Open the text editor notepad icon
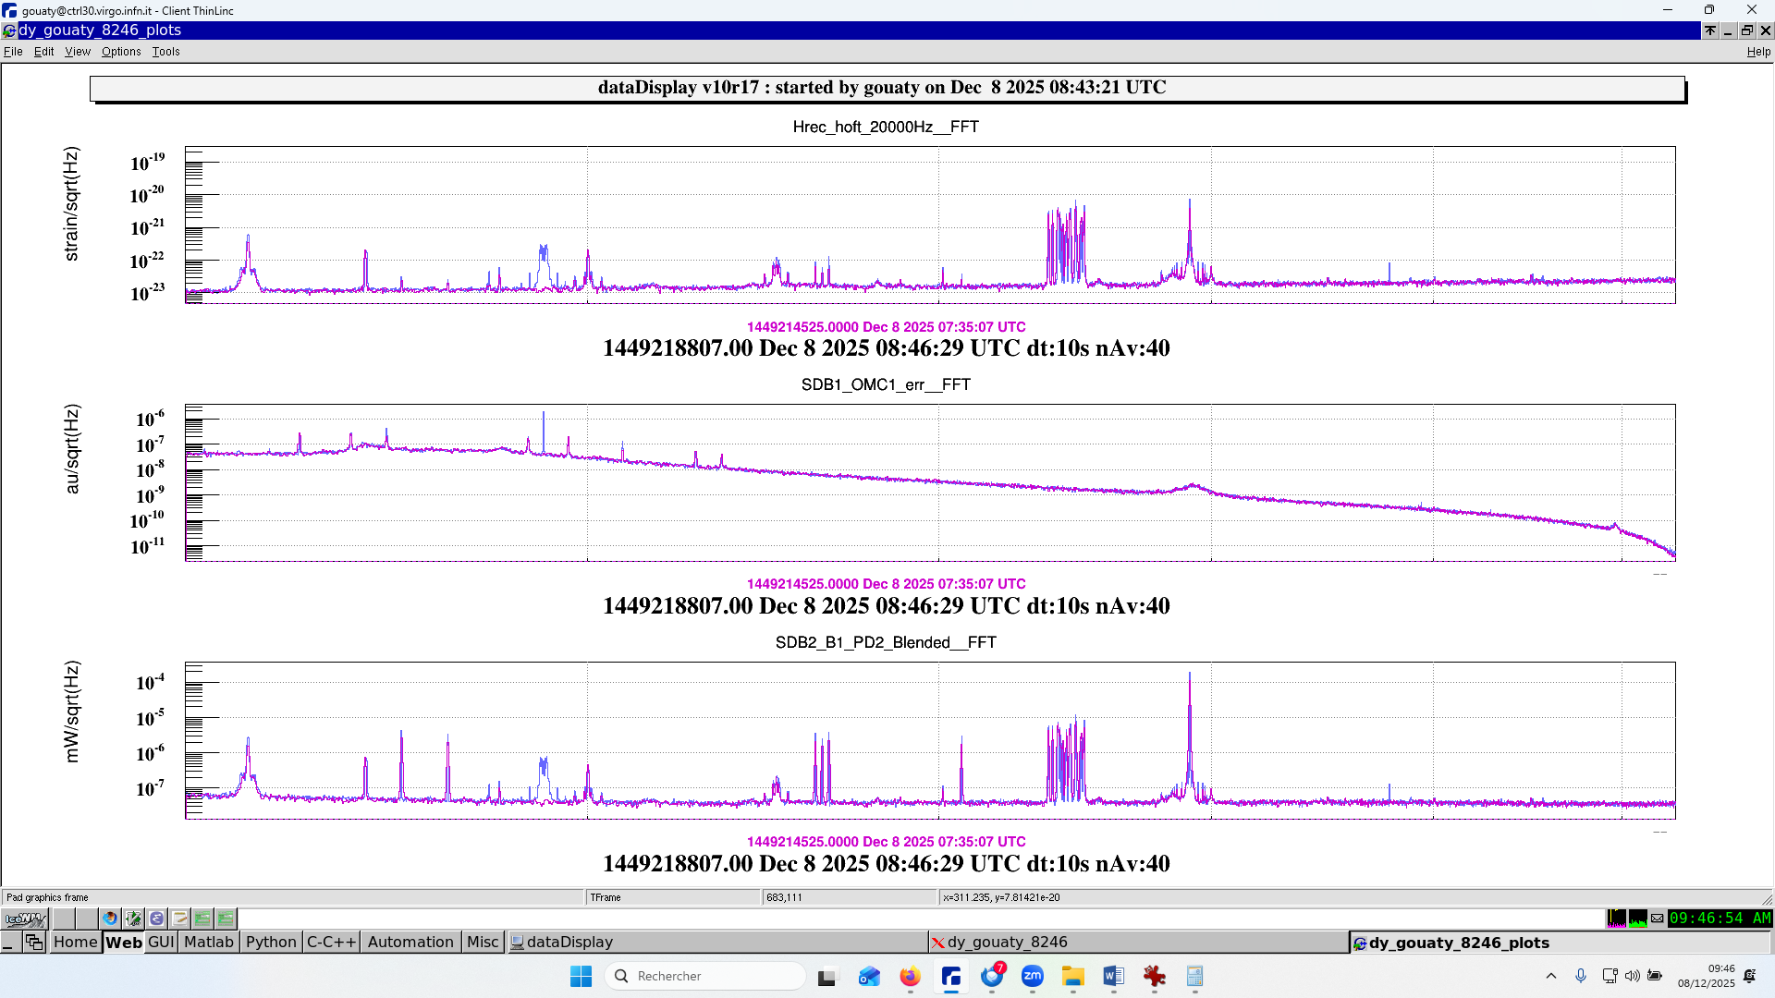This screenshot has width=1775, height=998. pos(179,919)
